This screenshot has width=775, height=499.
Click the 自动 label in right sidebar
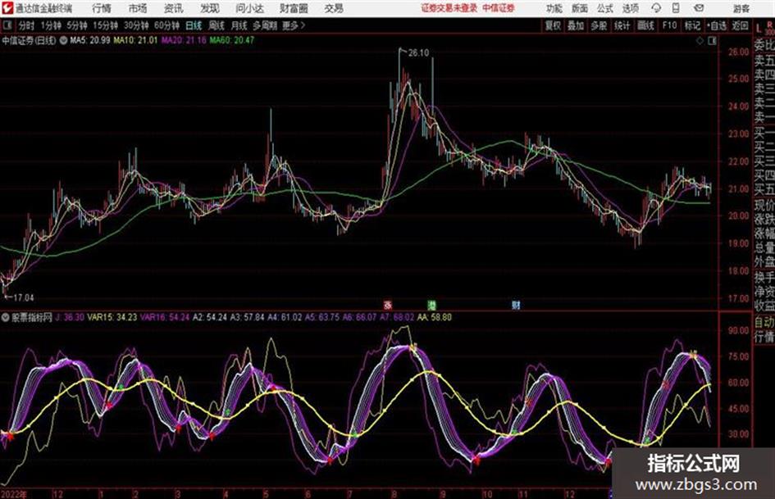(764, 322)
